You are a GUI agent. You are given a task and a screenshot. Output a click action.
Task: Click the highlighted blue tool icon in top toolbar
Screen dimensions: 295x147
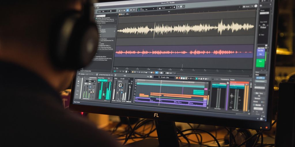click(127, 10)
